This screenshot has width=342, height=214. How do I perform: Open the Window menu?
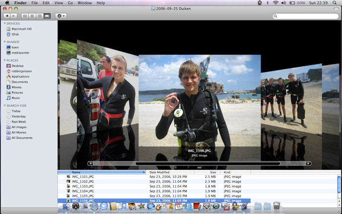[x=84, y=3]
